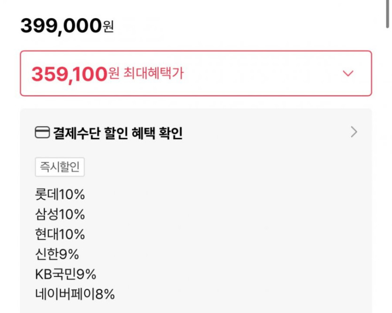Click the 399,000원 original price

coord(61,25)
